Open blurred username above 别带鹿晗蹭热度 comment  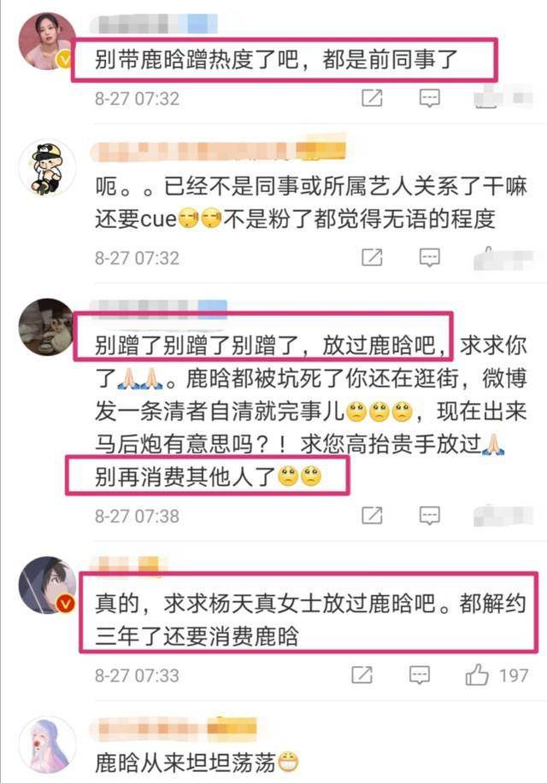pyautogui.click(x=154, y=23)
